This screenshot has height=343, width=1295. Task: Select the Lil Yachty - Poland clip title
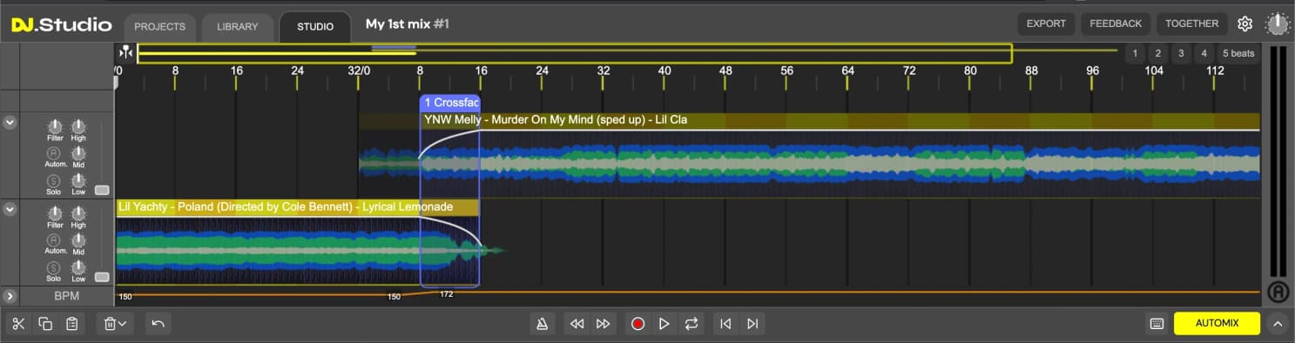(286, 207)
